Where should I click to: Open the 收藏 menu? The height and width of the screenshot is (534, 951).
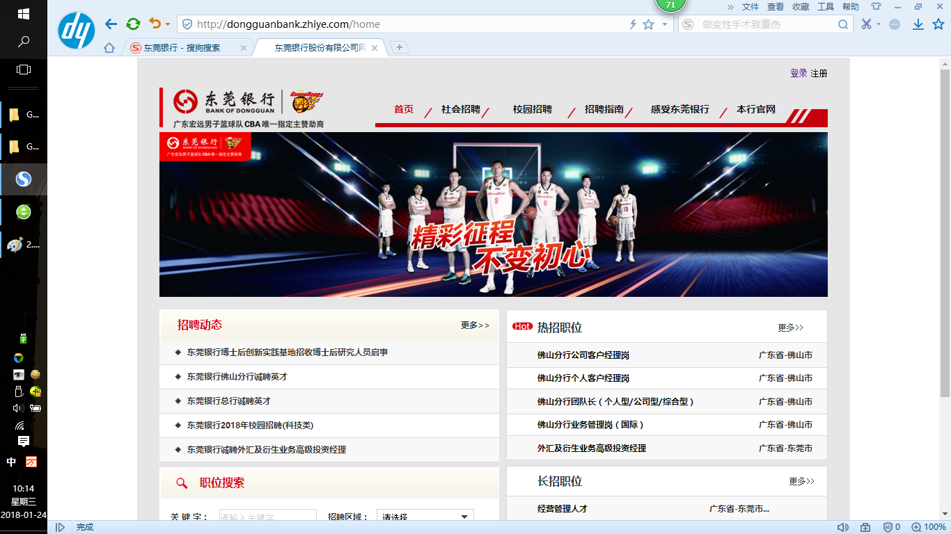(801, 7)
